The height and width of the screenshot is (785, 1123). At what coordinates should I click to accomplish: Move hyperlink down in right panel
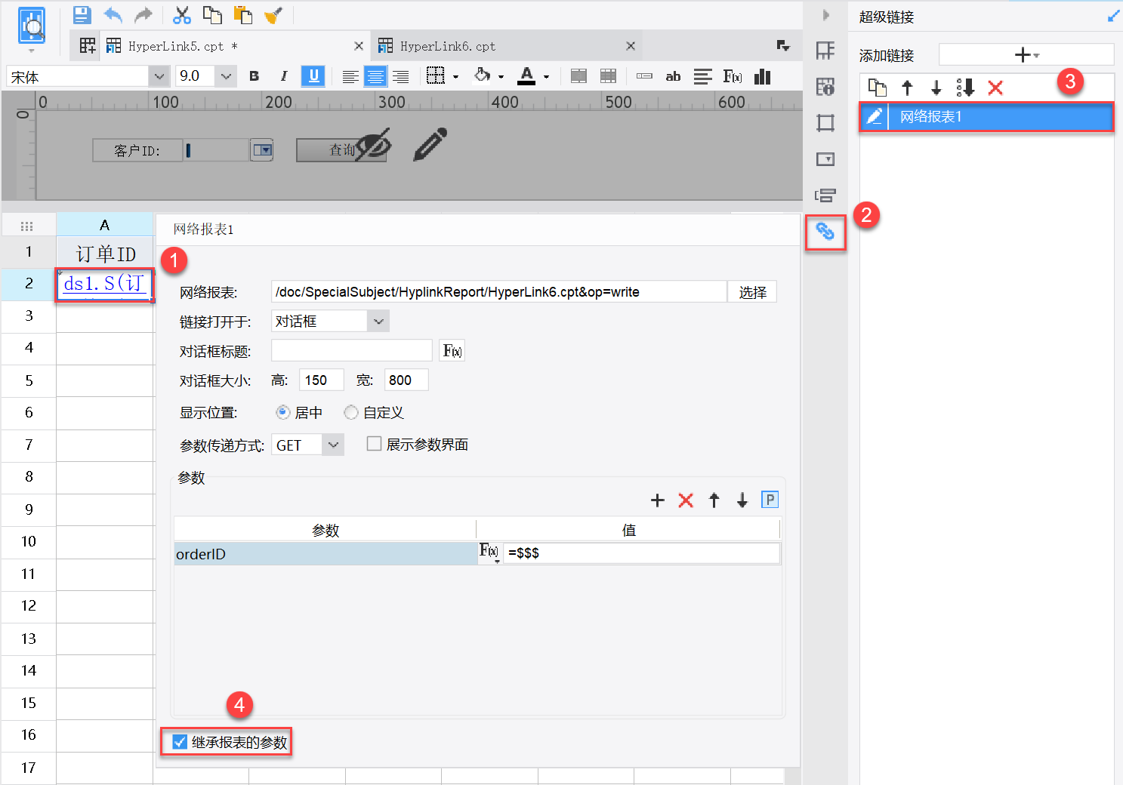[936, 88]
